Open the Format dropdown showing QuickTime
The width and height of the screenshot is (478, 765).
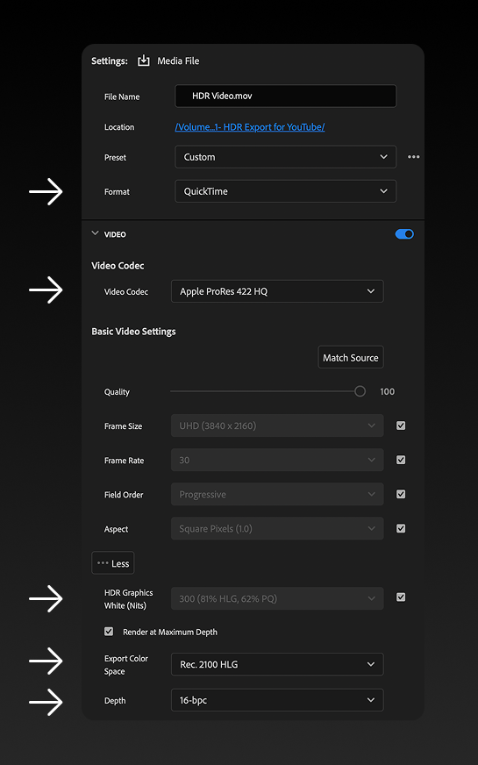pyautogui.click(x=285, y=191)
